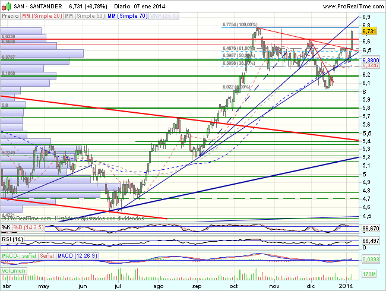Image resolution: width=386 pixels, height=291 pixels.
Task: Click the 4,5 price scale value
Action: point(366,216)
